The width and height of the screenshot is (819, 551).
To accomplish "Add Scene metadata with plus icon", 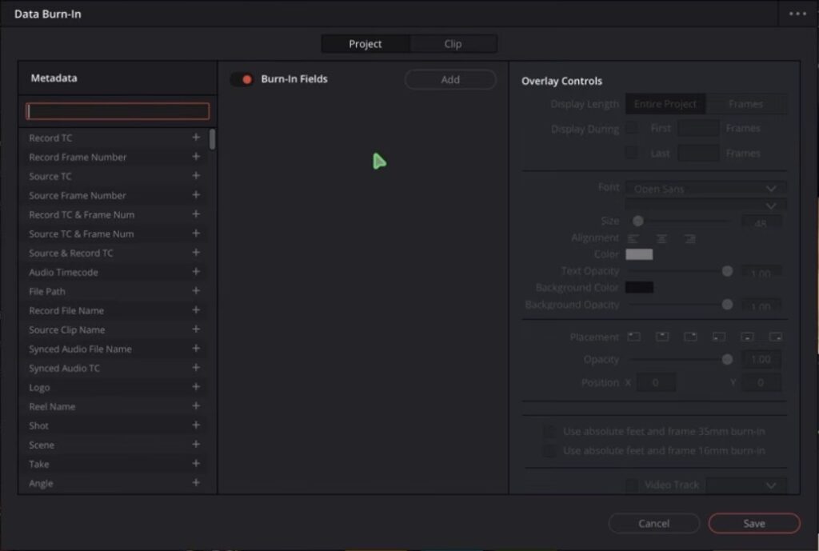I will pyautogui.click(x=196, y=445).
